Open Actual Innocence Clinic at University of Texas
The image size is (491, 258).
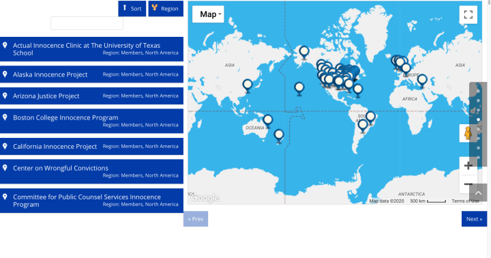coord(91,49)
